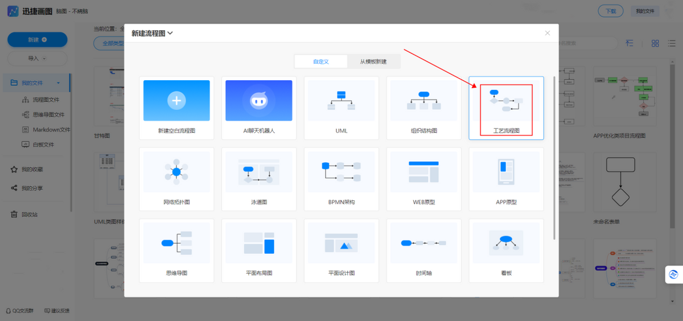Image resolution: width=683 pixels, height=321 pixels.
Task: Go to 我的分享
Action: 32,188
